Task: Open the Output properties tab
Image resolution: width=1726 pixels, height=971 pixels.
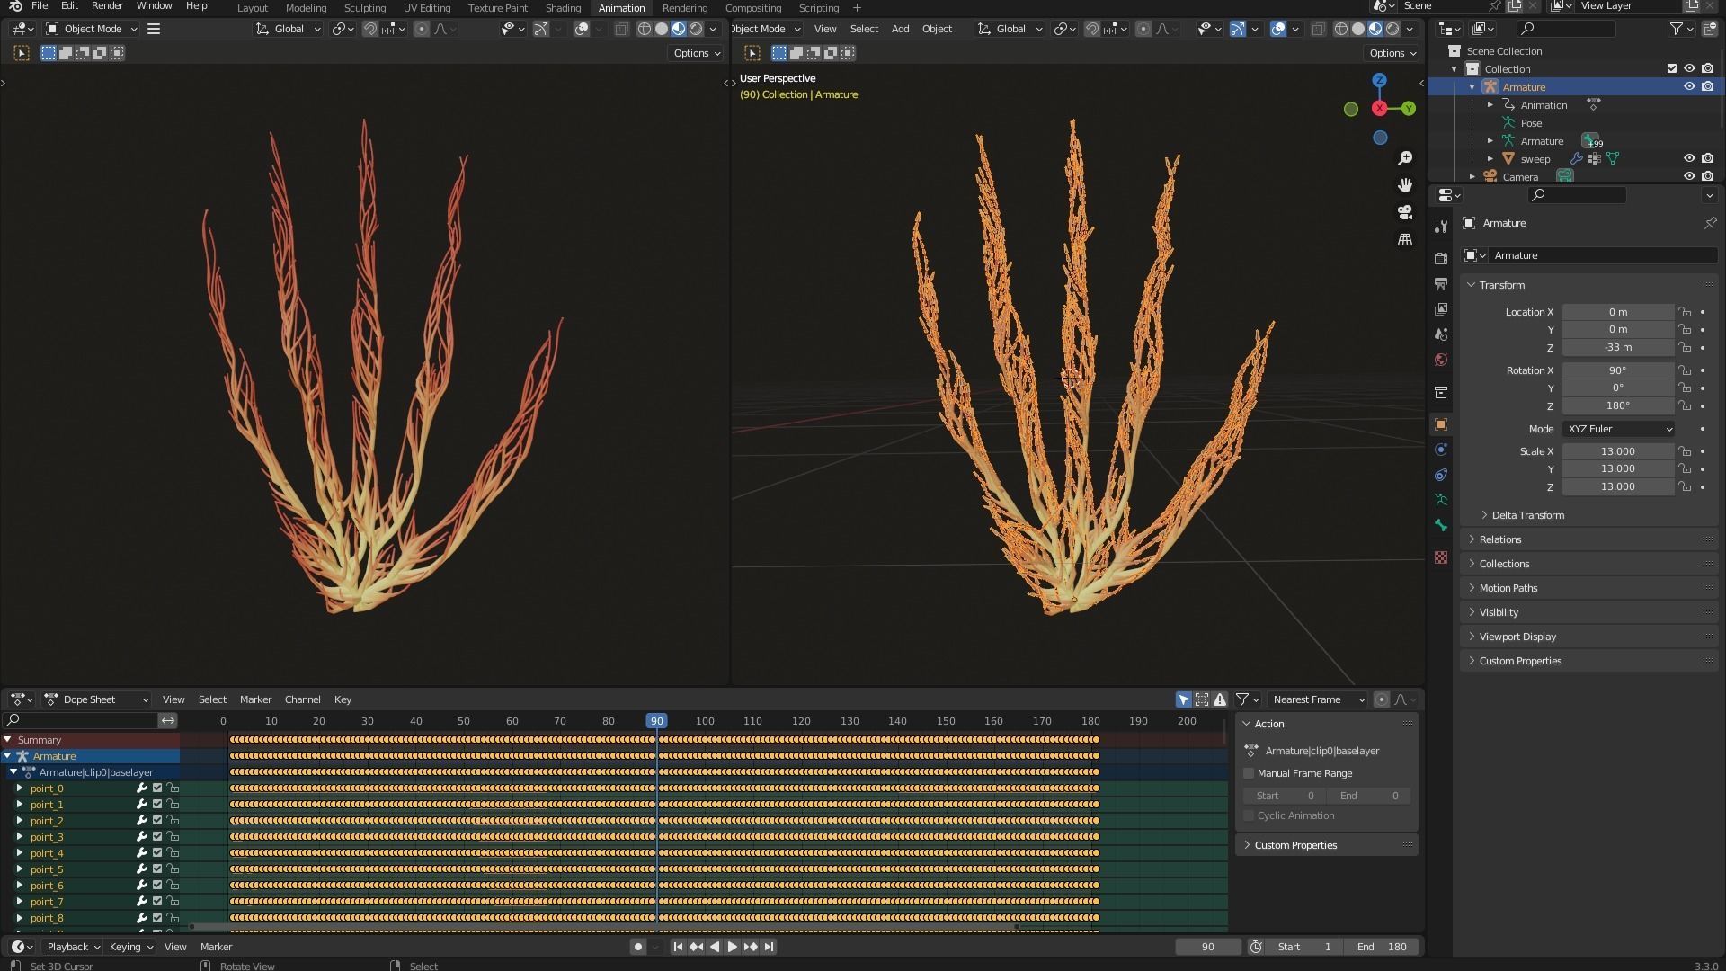Action: click(x=1441, y=284)
